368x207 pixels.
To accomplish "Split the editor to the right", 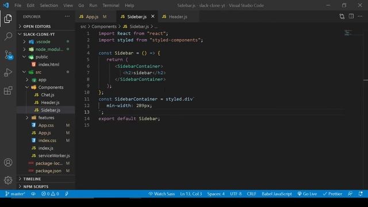I will (351, 17).
